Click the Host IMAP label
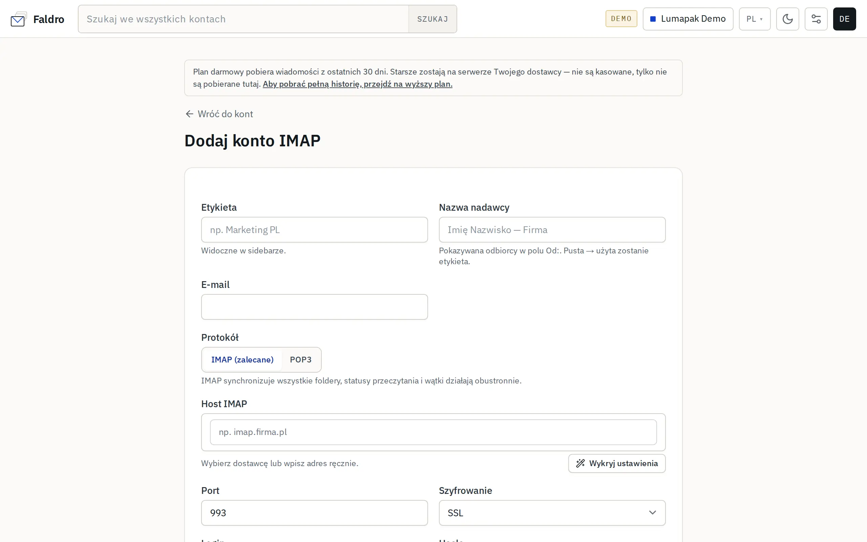 224,404
